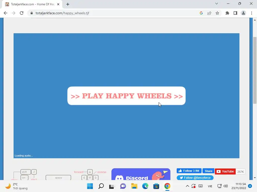This screenshot has height=192, width=257.
Task: Share this page using the share icon
Action: (x=209, y=13)
